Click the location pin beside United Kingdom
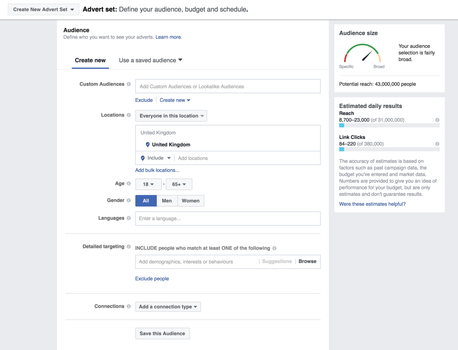Screen dimensions: 458x350 click(x=147, y=144)
